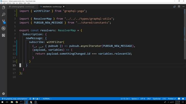Open the Manage gear menu
The height and width of the screenshot is (104, 186).
[3, 94]
